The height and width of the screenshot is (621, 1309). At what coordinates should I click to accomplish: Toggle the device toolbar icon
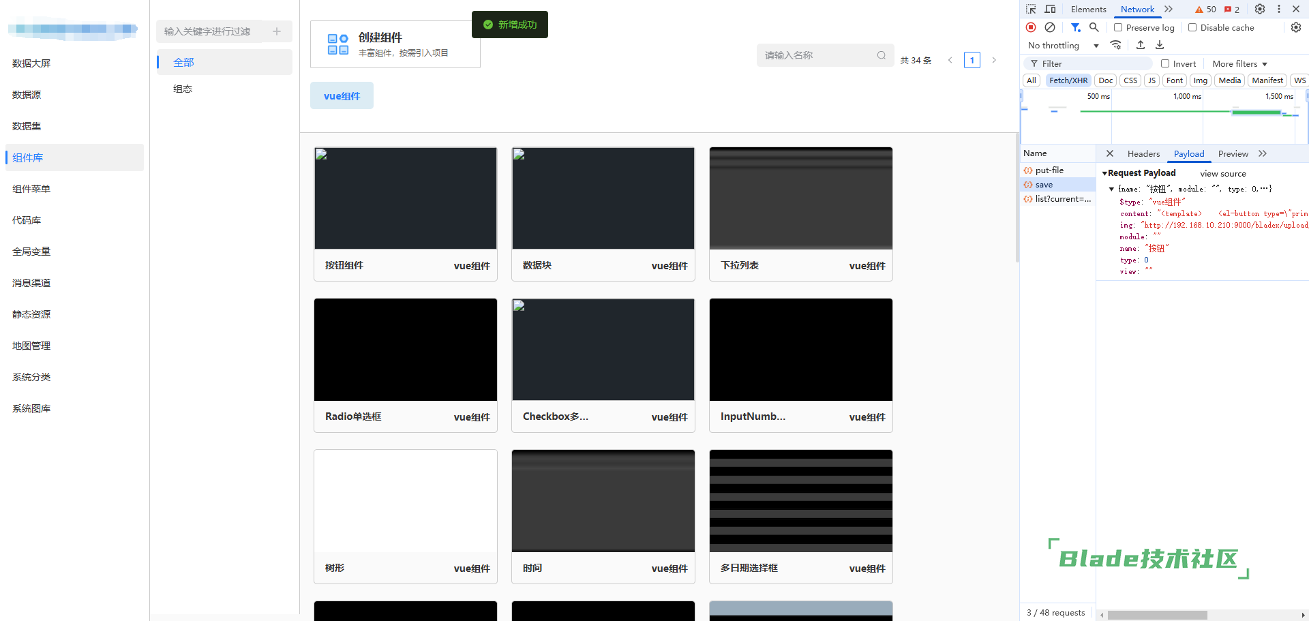tap(1050, 9)
